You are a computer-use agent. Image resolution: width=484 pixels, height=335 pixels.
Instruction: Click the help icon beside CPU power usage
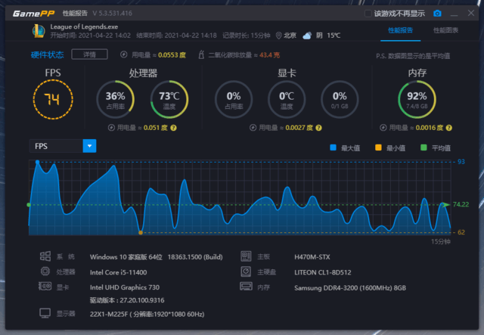(173, 128)
